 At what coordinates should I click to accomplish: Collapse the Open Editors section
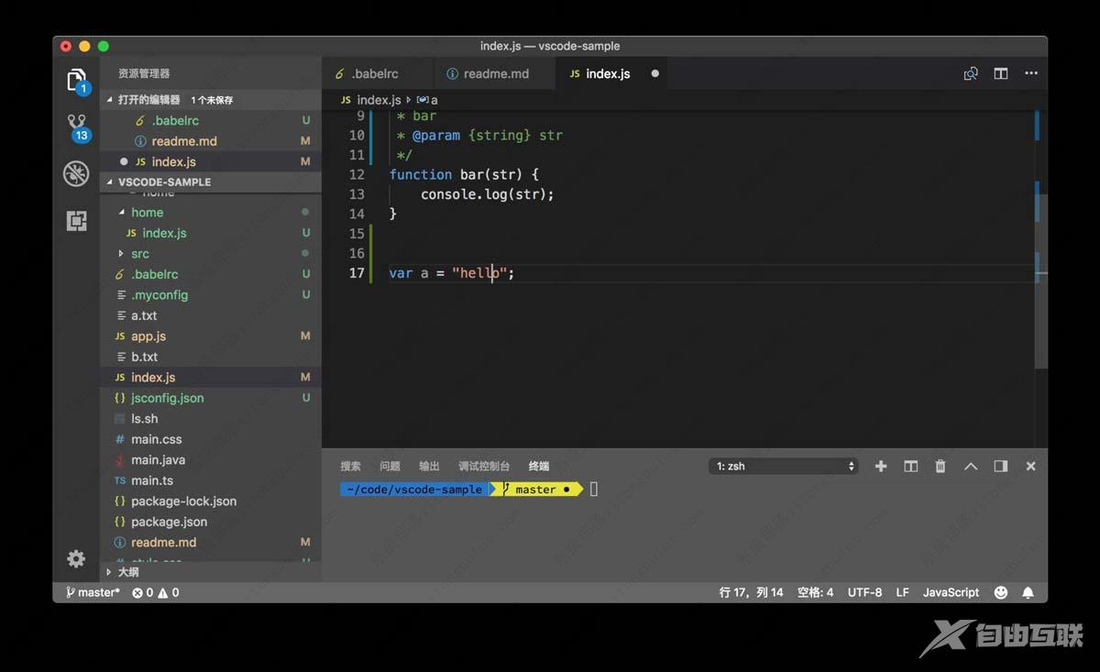pyautogui.click(x=211, y=99)
